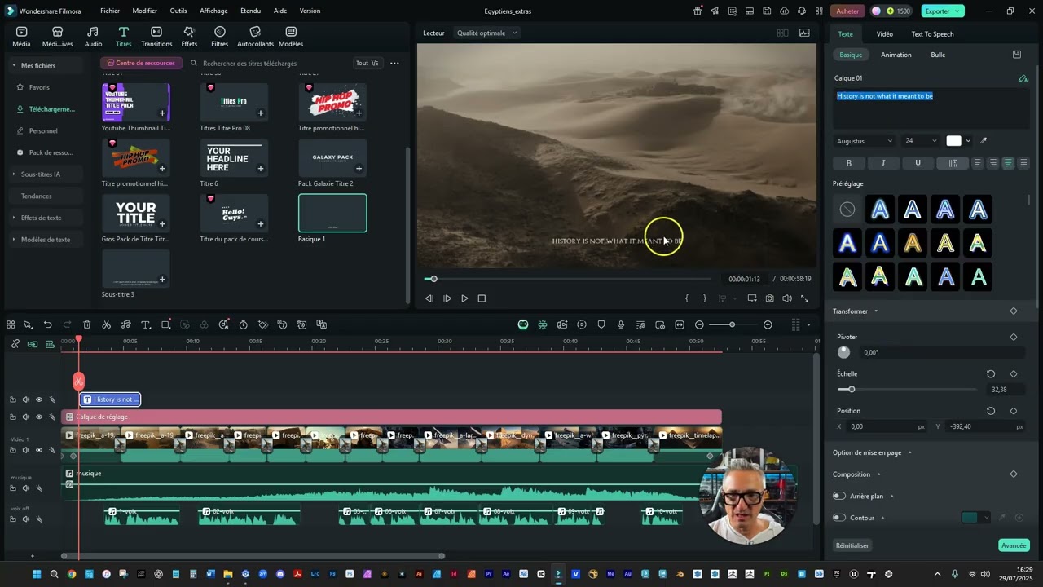Viewport: 1043px width, 587px height.
Task: Hide the Calque de réglage track
Action: pos(38,417)
